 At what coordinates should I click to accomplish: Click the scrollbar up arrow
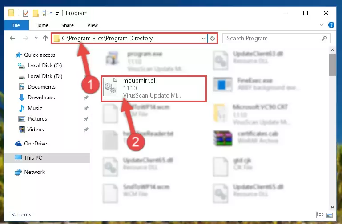[332, 50]
